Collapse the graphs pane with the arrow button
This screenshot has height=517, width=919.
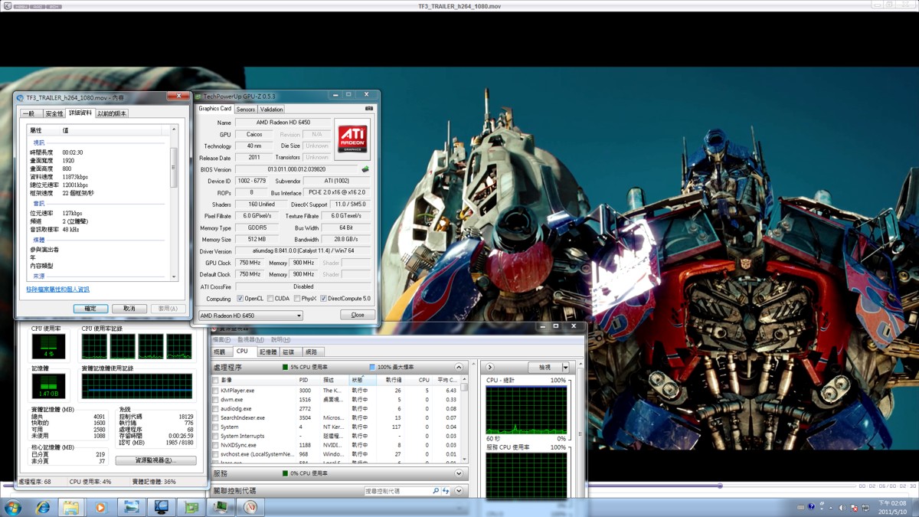pyautogui.click(x=490, y=368)
